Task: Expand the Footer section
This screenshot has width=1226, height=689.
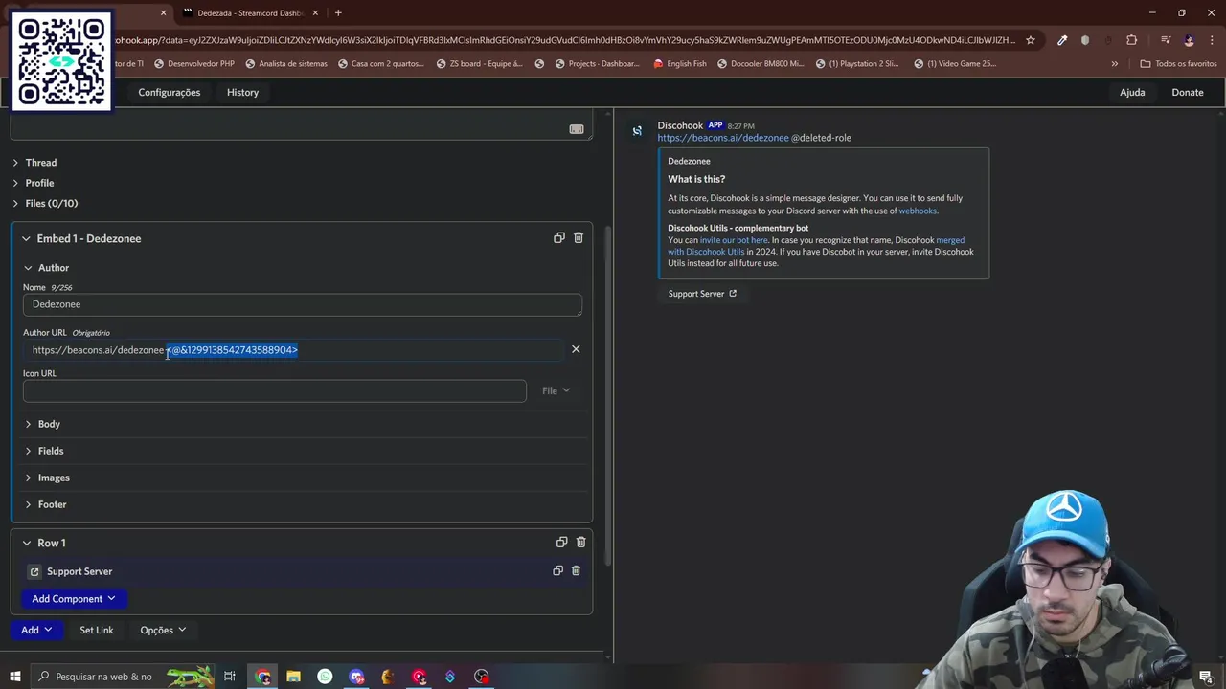Action: point(45,504)
